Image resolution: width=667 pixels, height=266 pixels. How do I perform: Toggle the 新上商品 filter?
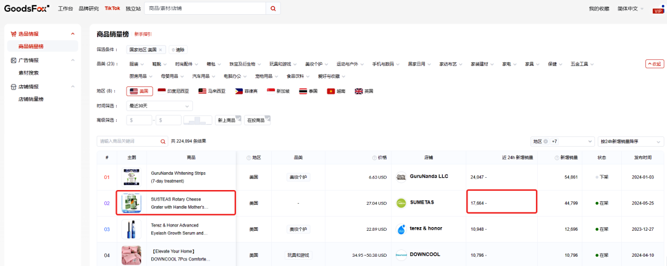coord(228,120)
